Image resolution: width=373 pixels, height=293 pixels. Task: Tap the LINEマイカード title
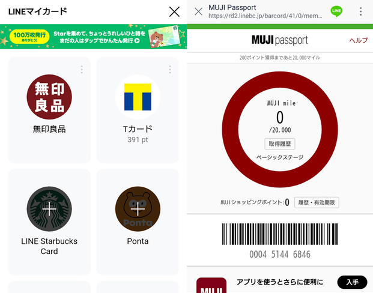pyautogui.click(x=38, y=11)
